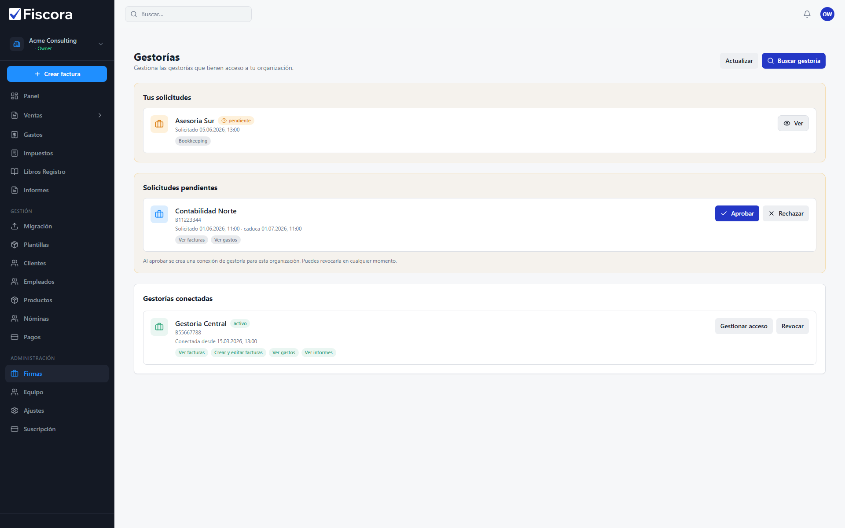
Task: Open Pagos in the sidebar
Action: tap(57, 337)
